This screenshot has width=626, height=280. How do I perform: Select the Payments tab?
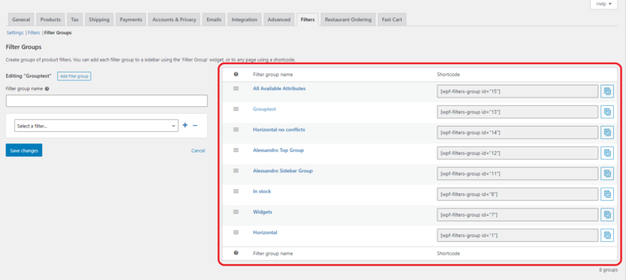[131, 20]
